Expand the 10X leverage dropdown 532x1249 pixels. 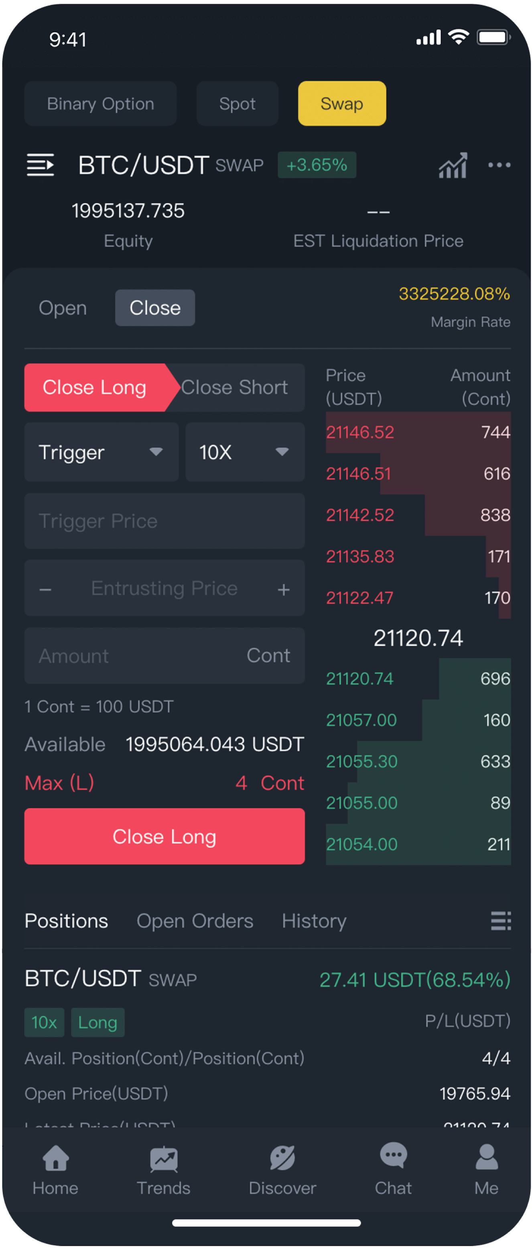[x=245, y=452]
